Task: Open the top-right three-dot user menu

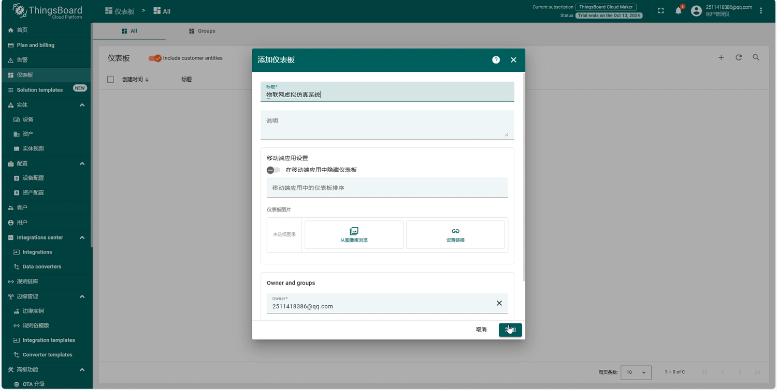Action: 760,11
